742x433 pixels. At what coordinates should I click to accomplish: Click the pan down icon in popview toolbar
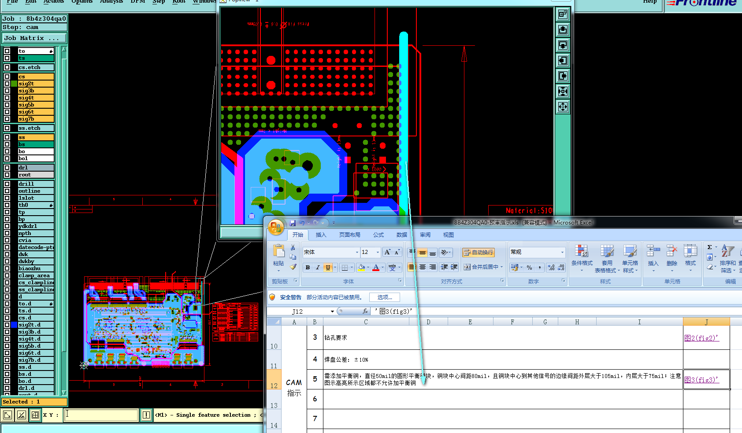tap(563, 45)
